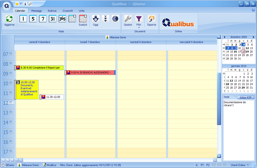The image size is (257, 168).
Task: Click the Esporta export icon
Action: click(152, 20)
